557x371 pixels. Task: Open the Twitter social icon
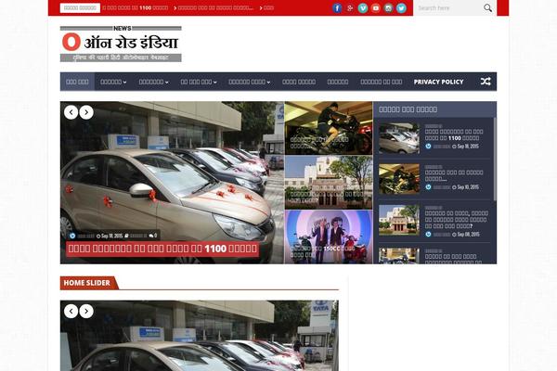pos(401,7)
